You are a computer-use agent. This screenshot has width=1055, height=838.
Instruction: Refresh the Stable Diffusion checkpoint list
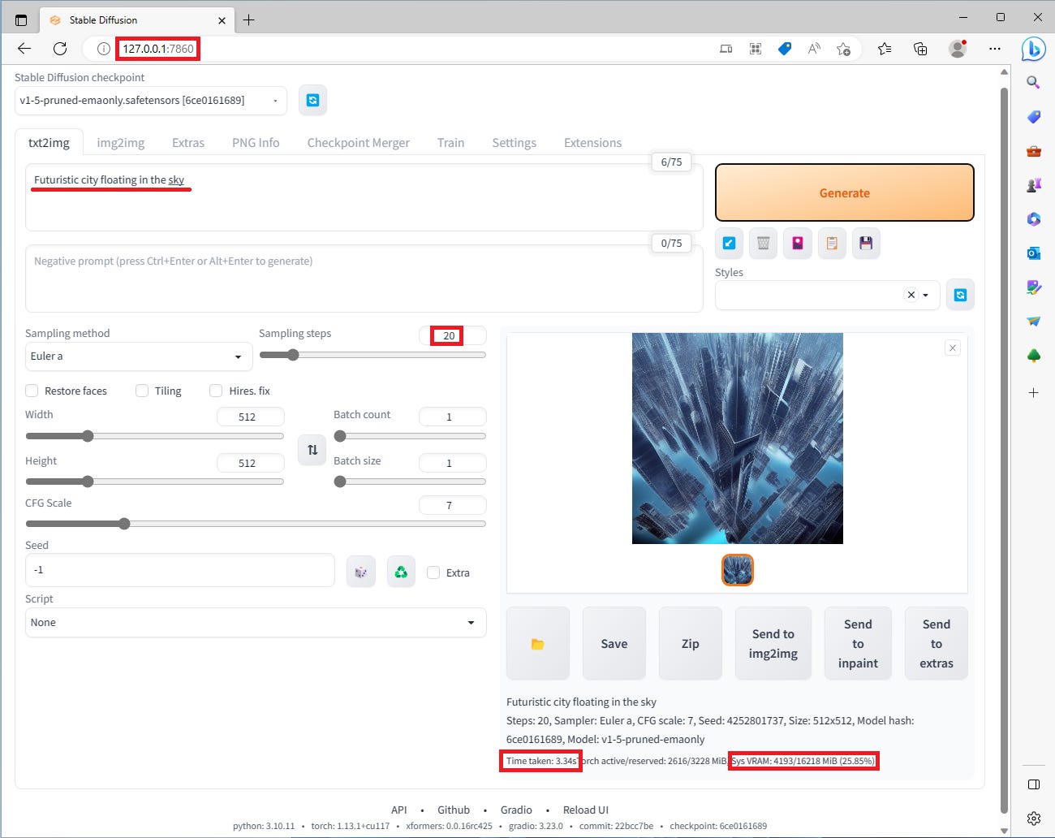(x=312, y=100)
